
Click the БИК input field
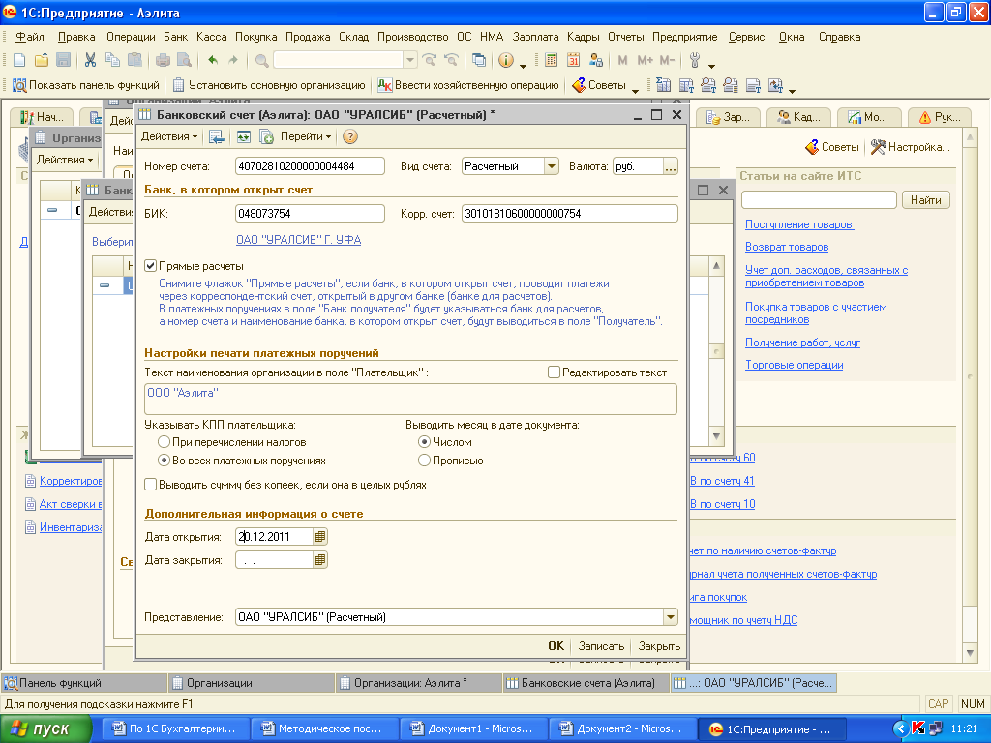coord(310,214)
